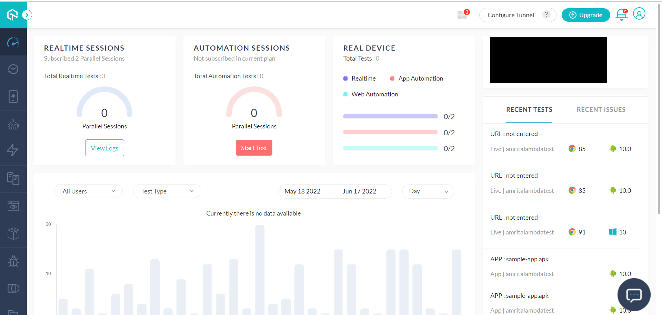Select the App Testing phone icon

[13, 97]
